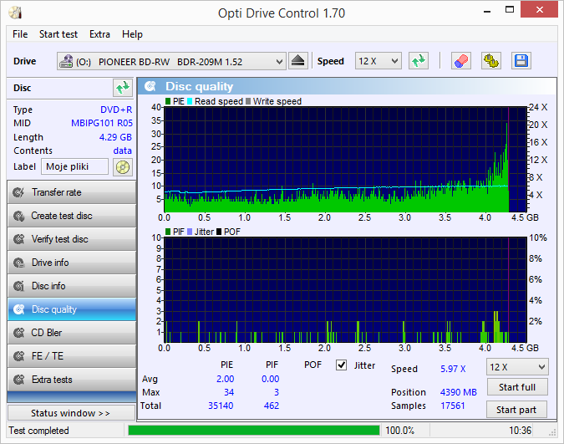Click the Transfer rate disc icon

(x=18, y=192)
